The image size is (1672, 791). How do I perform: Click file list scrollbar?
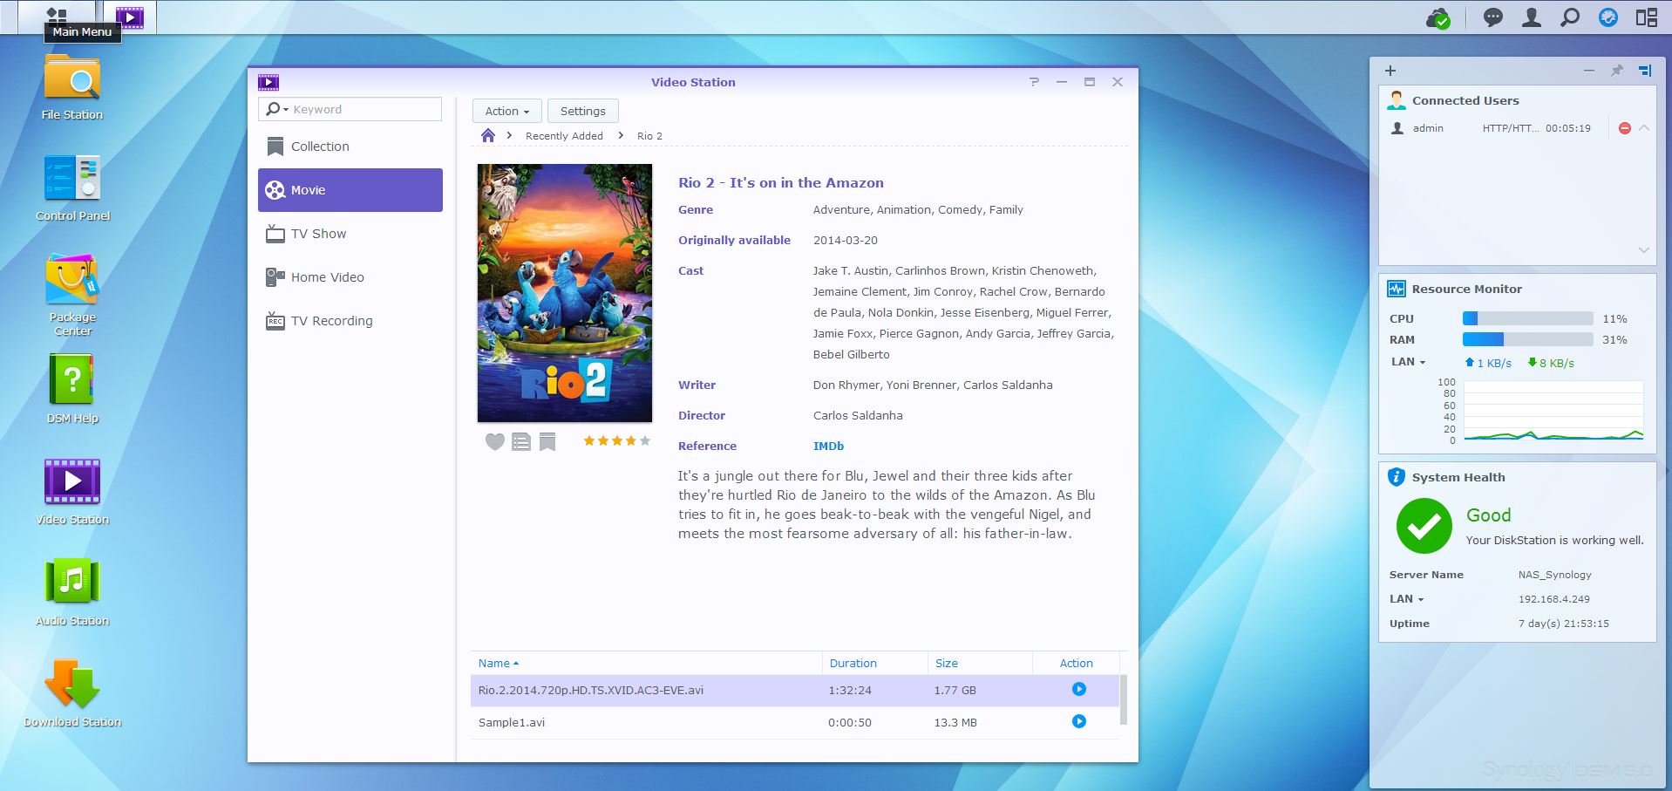click(x=1123, y=699)
